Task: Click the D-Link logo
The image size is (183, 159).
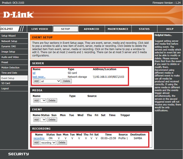Action: point(18,15)
